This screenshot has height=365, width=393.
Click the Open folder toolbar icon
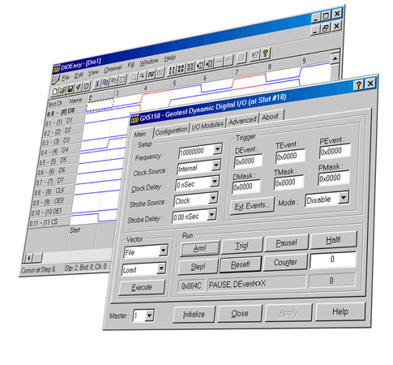pyautogui.click(x=62, y=90)
